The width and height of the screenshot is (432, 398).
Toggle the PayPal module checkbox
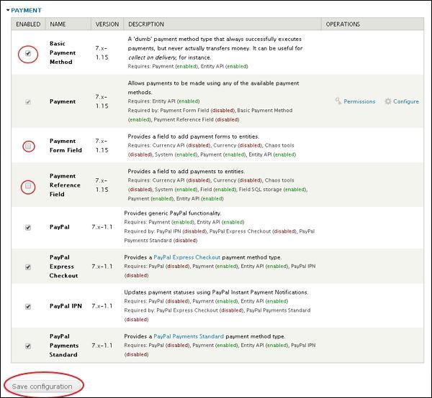(x=28, y=227)
